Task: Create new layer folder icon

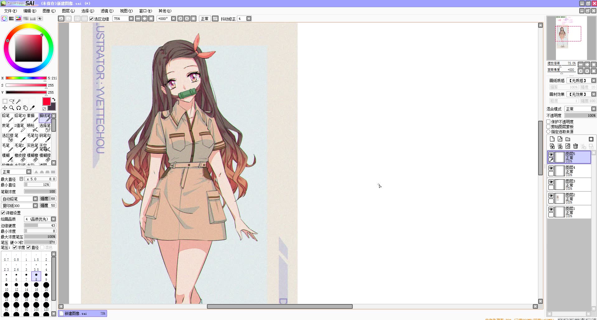Action: 568,139
